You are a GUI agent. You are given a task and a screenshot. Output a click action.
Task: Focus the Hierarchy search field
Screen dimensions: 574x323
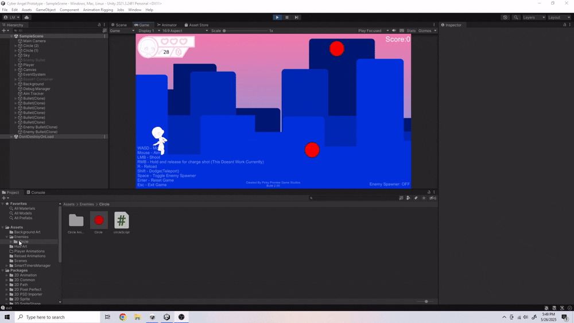(57, 31)
